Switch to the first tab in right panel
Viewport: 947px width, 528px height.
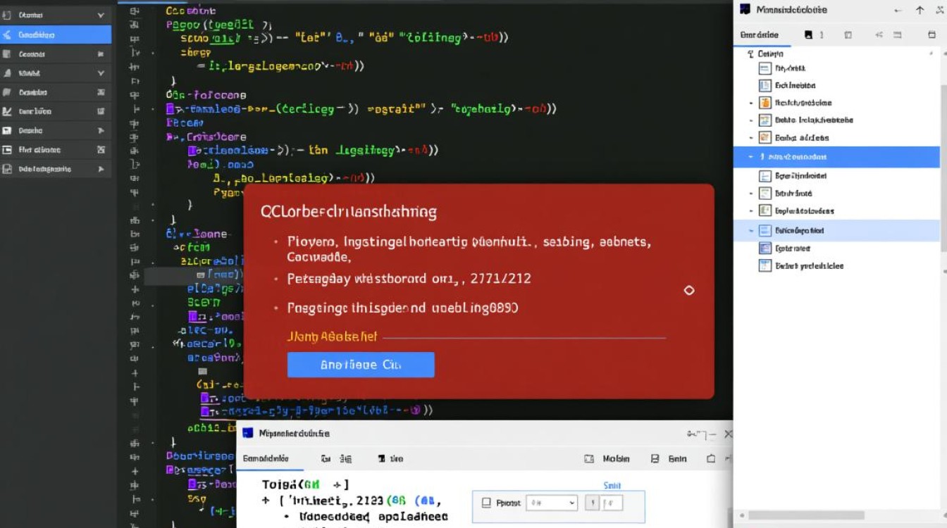[759, 34]
